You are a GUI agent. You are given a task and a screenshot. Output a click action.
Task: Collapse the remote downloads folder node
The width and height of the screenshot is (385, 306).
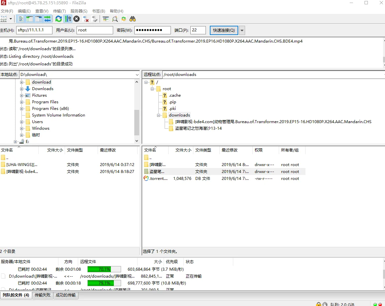159,116
